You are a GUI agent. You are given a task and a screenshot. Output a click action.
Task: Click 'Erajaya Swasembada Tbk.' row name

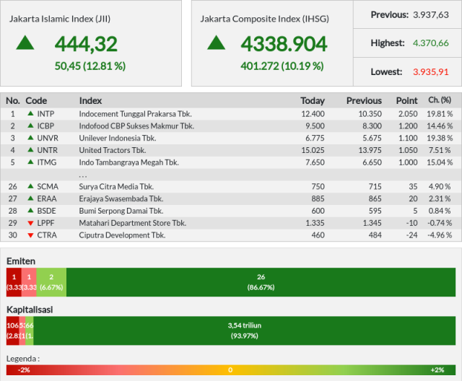click(121, 198)
